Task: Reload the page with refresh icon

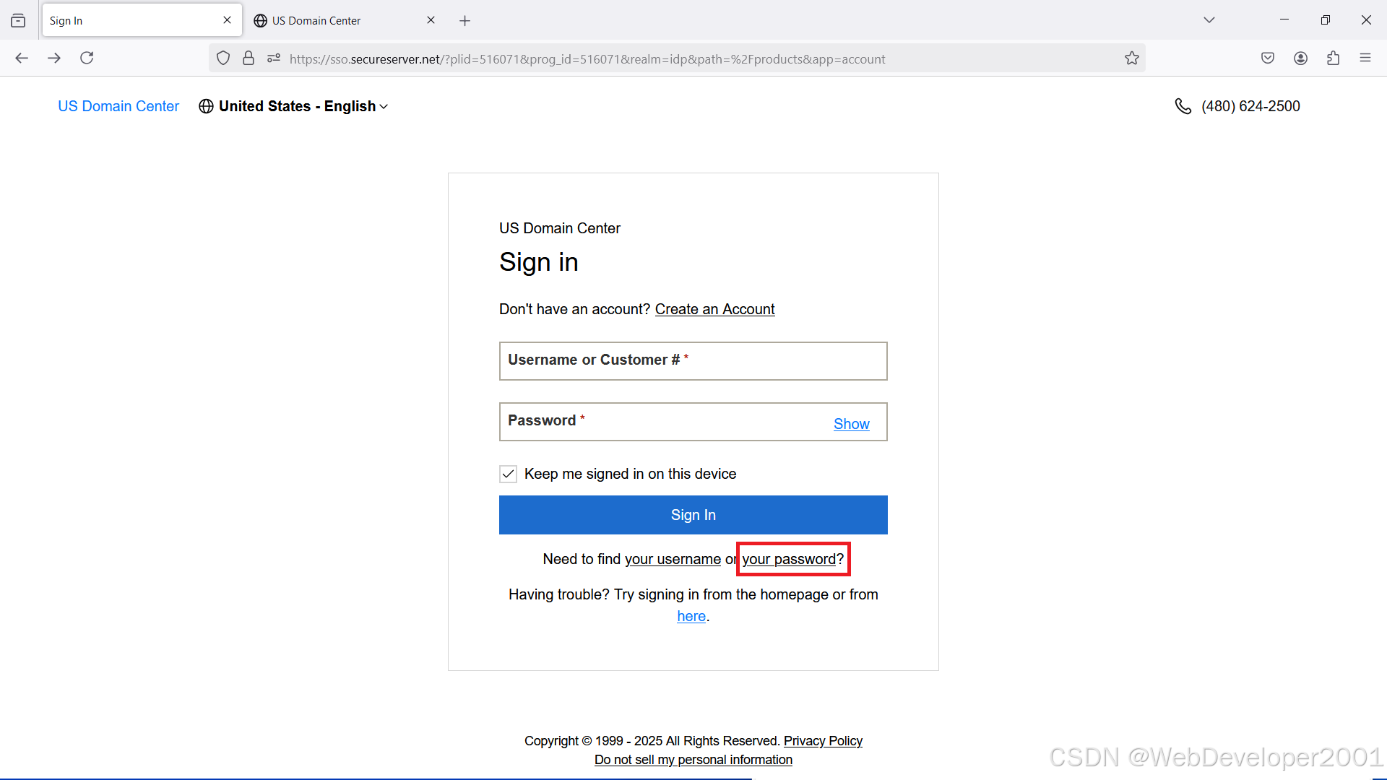Action: pyautogui.click(x=87, y=58)
